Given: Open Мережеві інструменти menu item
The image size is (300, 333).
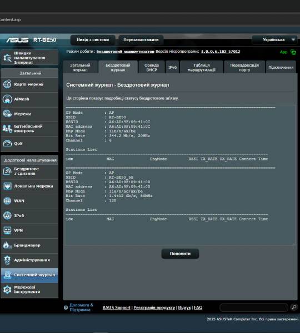Looking at the screenshot, I should point(29,290).
